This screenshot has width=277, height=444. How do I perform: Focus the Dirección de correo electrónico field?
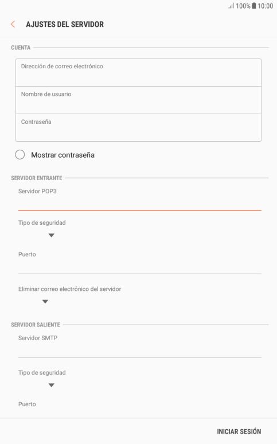tap(138, 72)
